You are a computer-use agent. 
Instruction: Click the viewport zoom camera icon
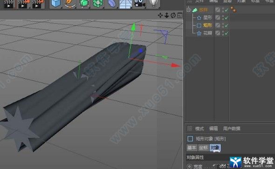coord(166,15)
